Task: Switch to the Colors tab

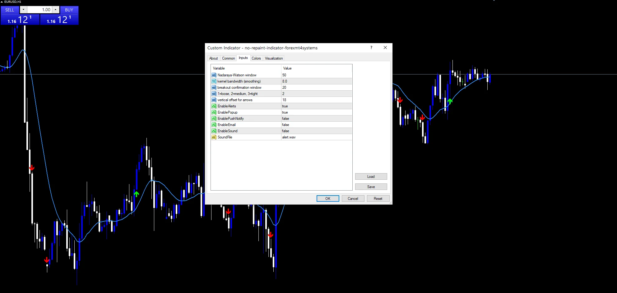Action: [x=256, y=58]
